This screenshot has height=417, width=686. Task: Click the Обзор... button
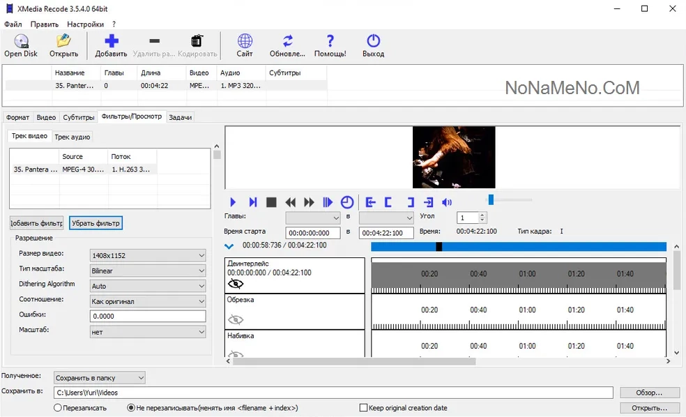tap(649, 393)
